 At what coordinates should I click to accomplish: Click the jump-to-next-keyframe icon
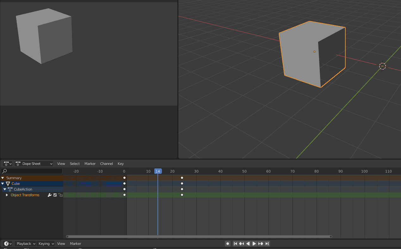[261, 243]
